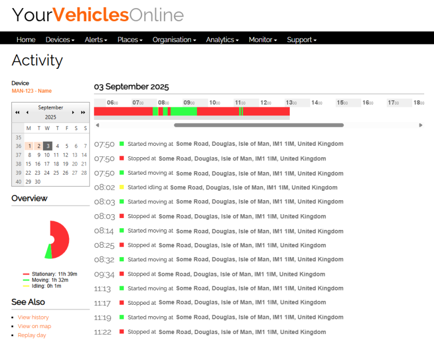Click the Replay day link
This screenshot has height=340, width=434.
(32, 335)
